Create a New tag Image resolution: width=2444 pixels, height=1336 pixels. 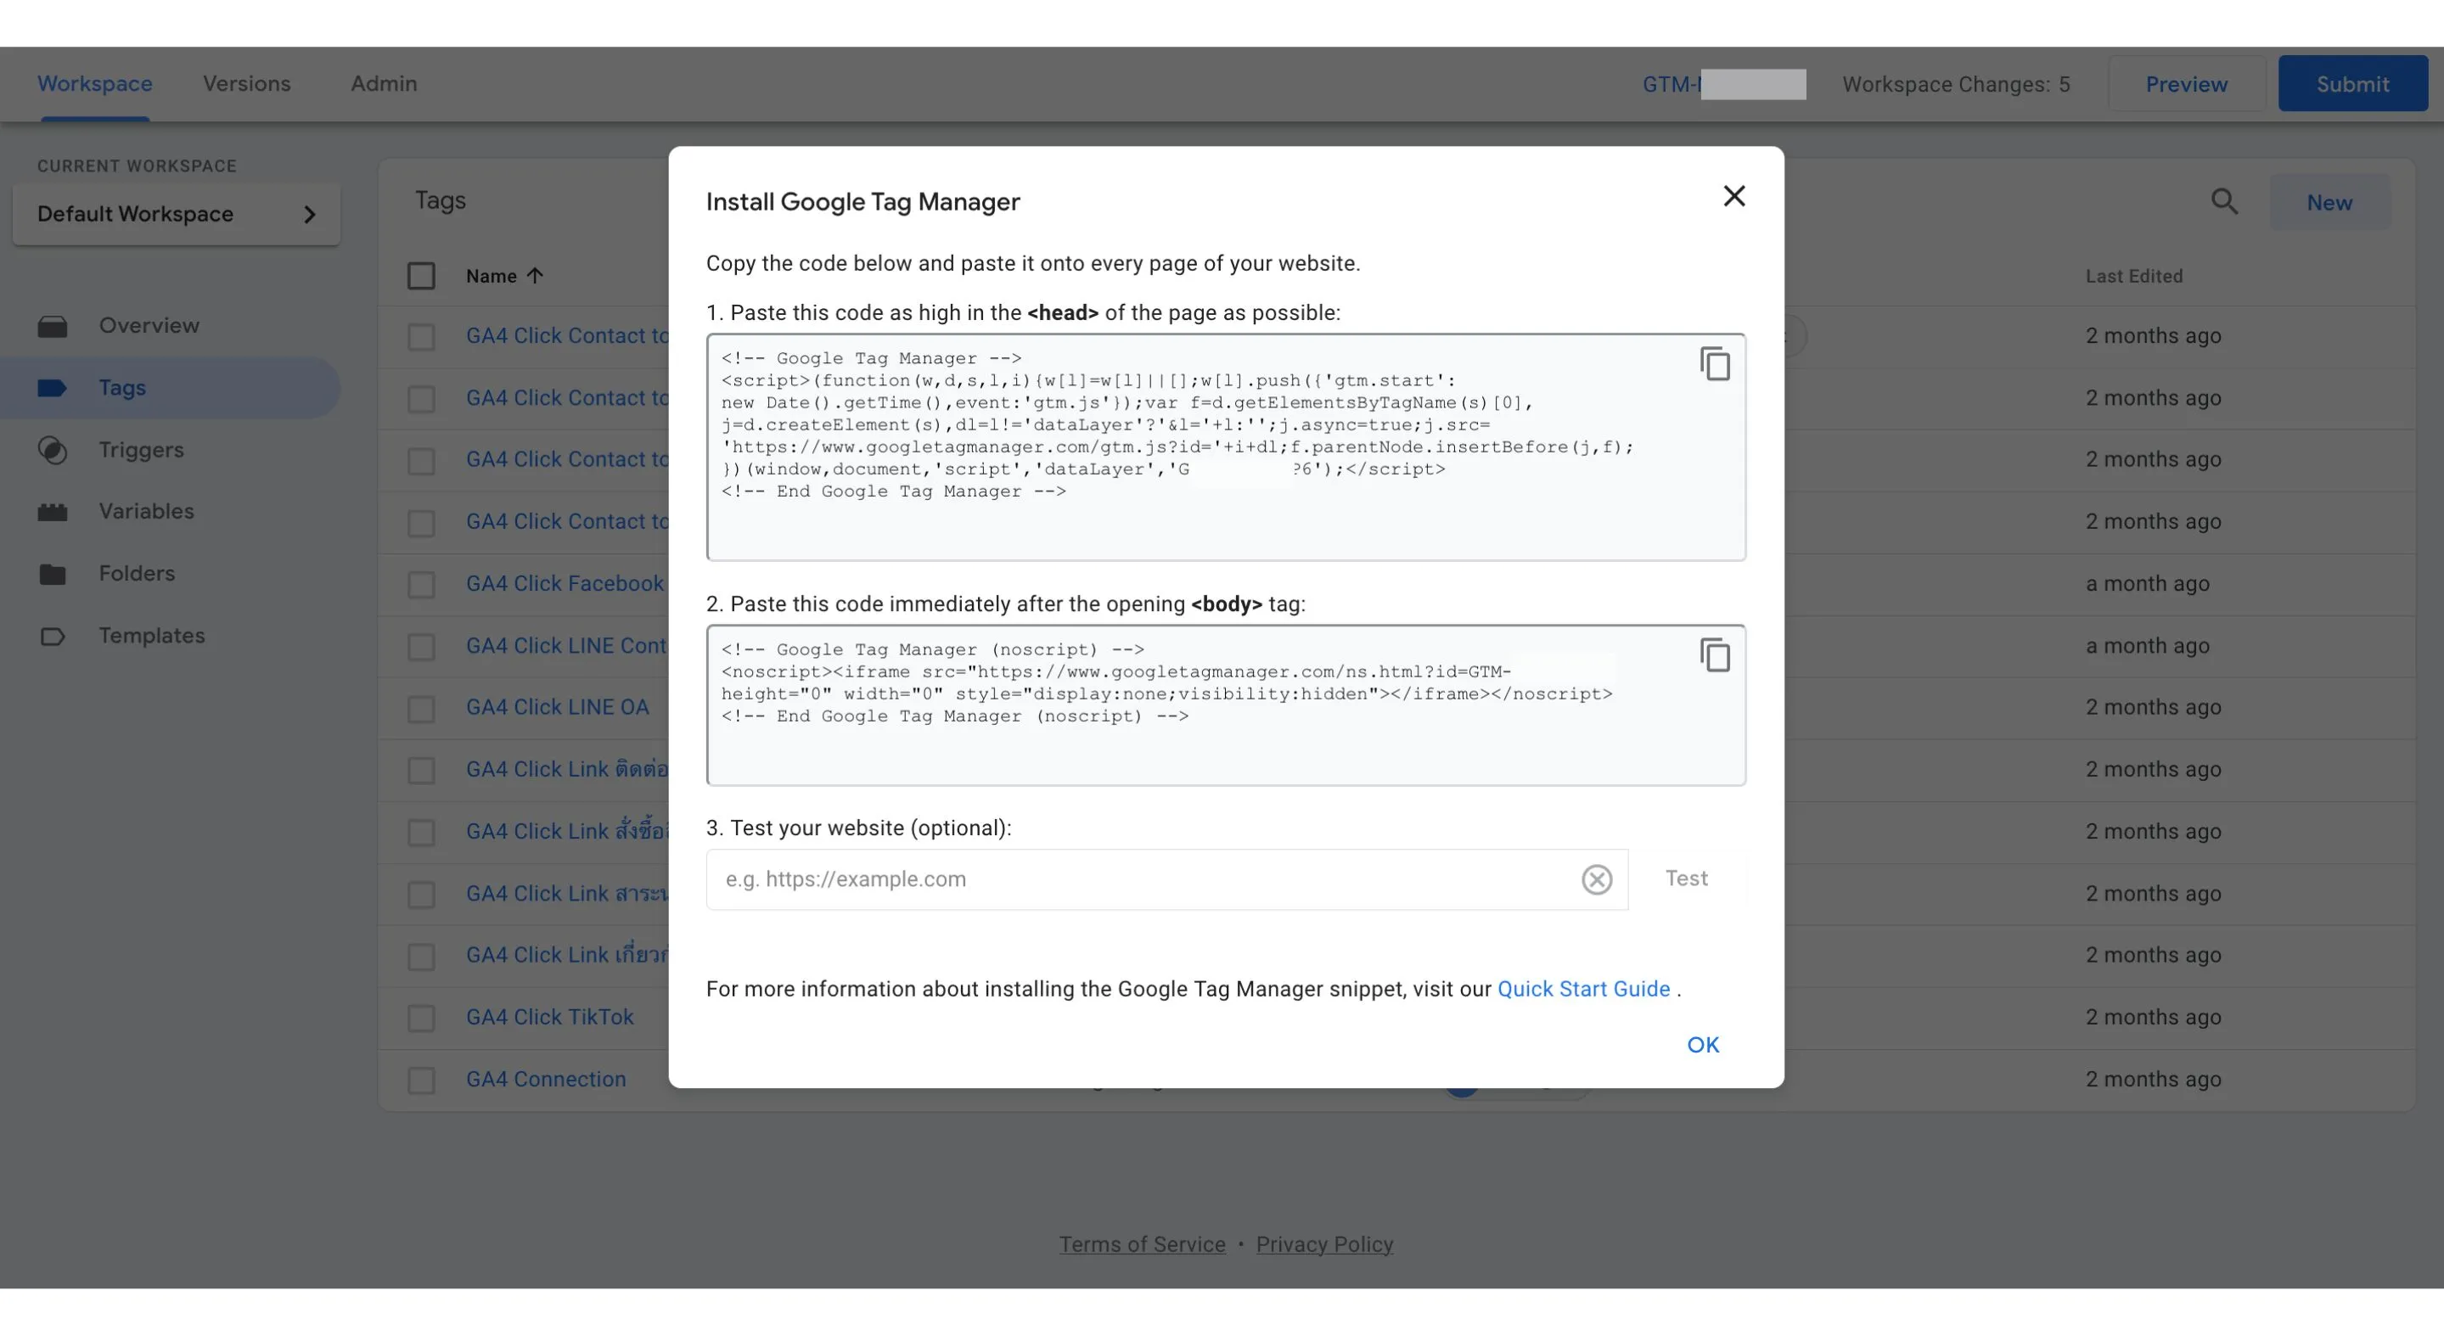(2329, 202)
